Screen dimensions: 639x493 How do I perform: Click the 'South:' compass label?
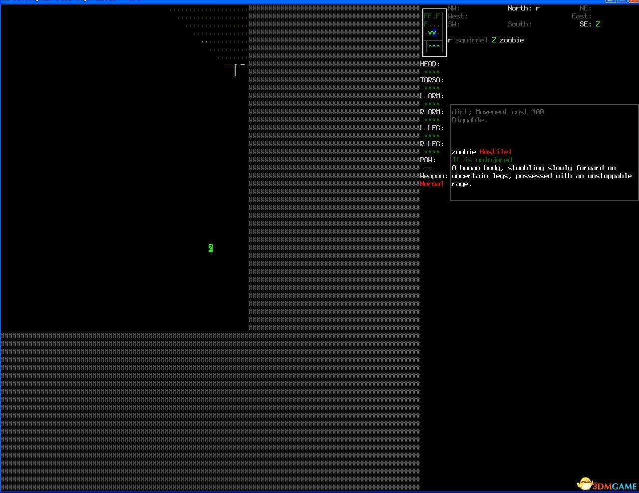pos(520,24)
